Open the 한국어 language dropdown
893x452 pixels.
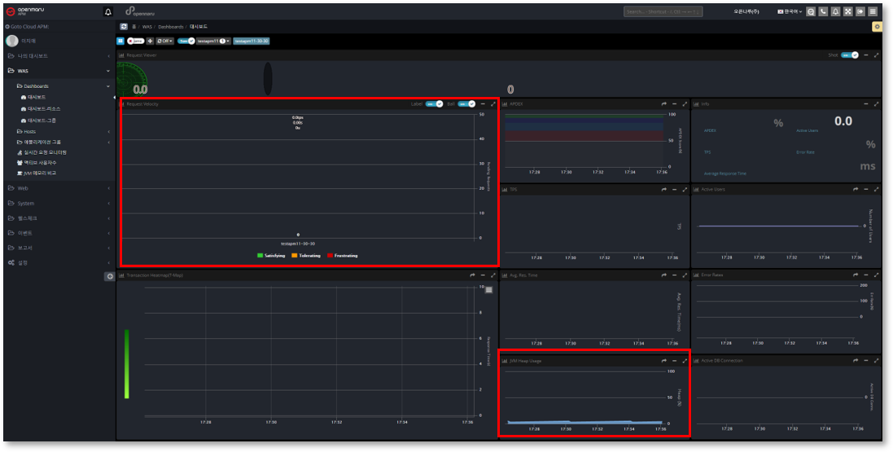(x=790, y=12)
